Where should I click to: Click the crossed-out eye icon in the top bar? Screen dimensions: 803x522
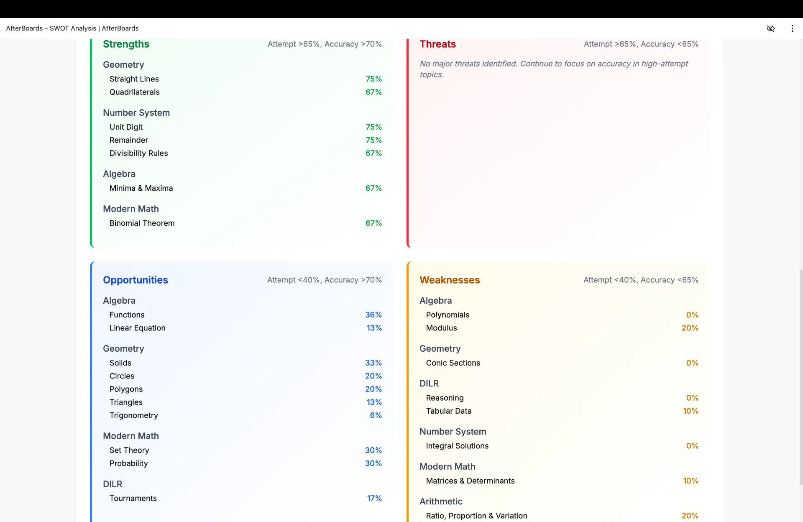click(770, 28)
